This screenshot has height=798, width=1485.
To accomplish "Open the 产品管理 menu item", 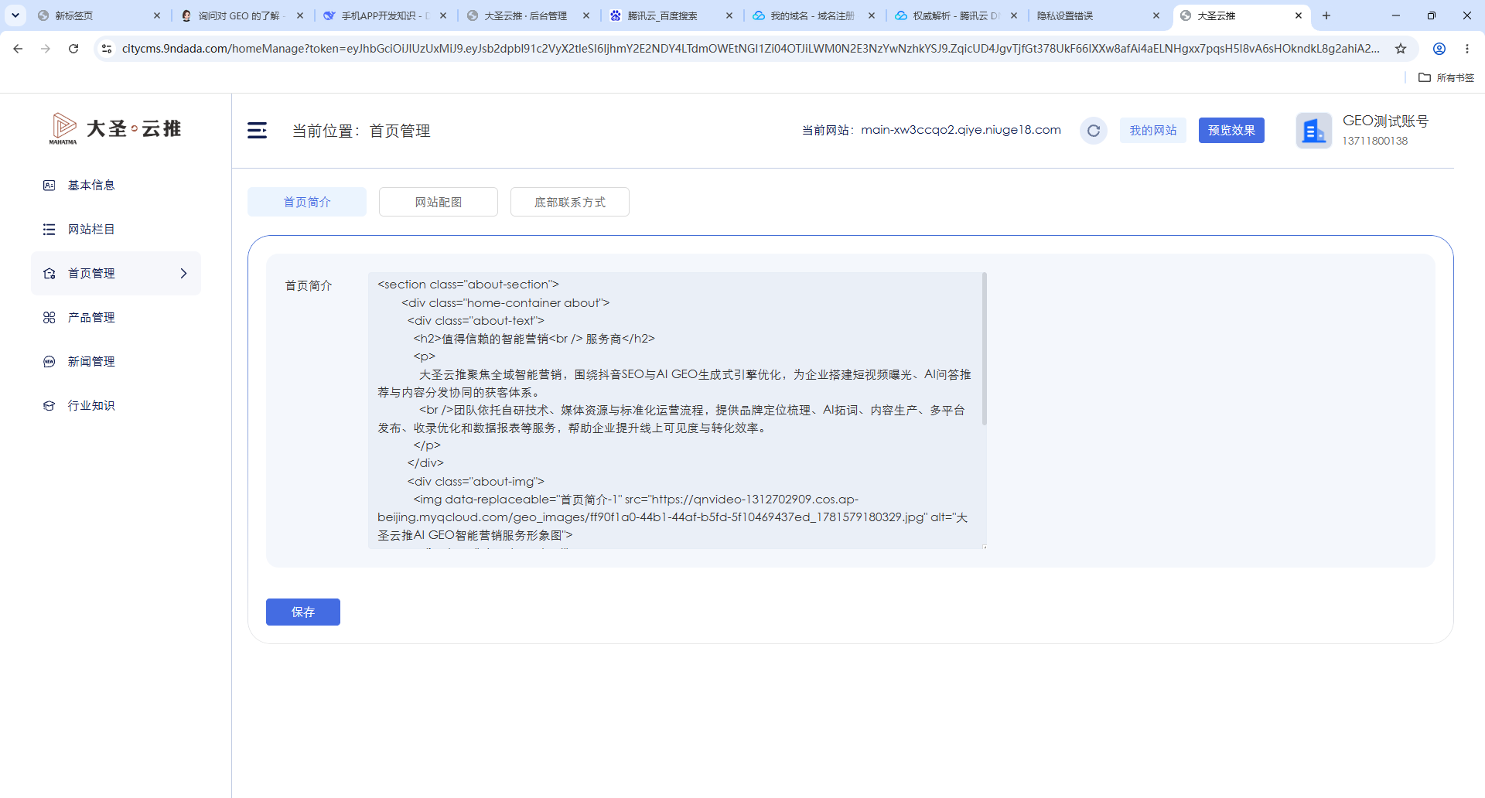I will 116,318.
